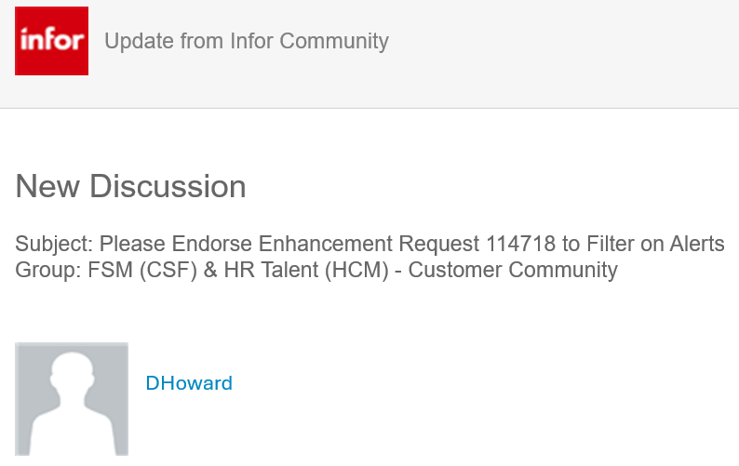The image size is (739, 466).
Task: Click the gray user avatar placeholder
Action: [72, 399]
